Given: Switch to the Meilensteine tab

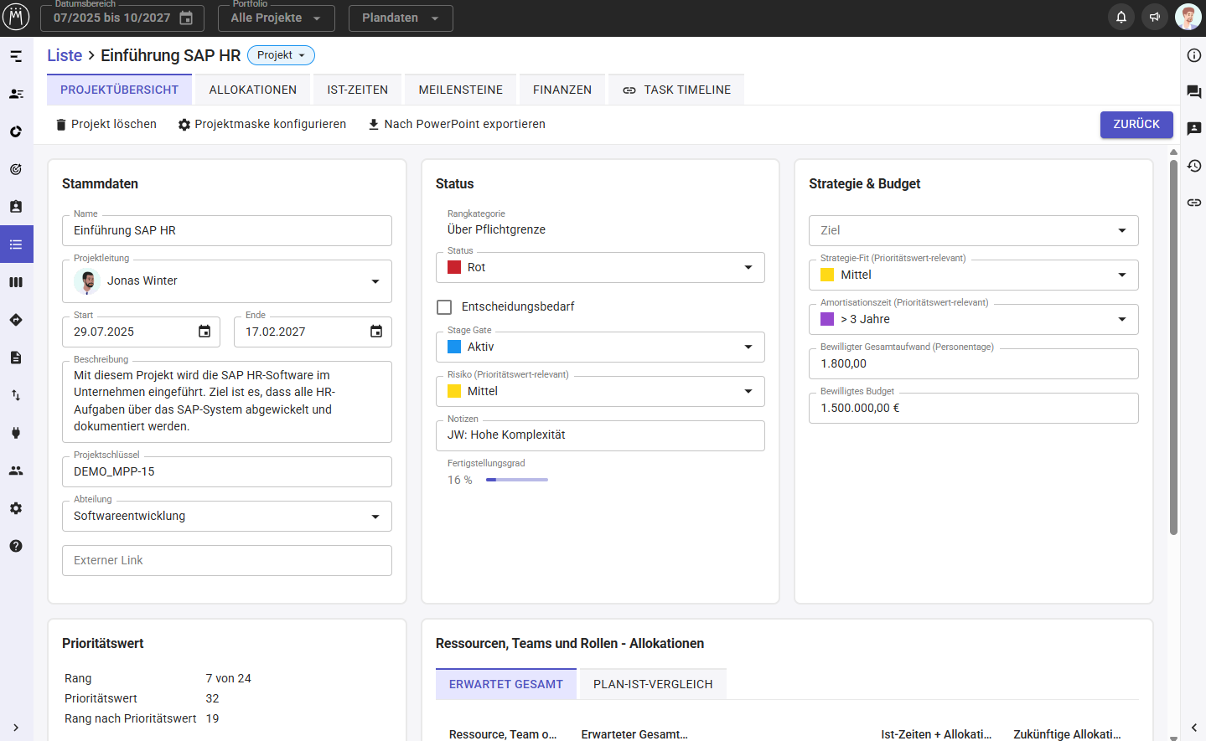Looking at the screenshot, I should click(x=460, y=90).
